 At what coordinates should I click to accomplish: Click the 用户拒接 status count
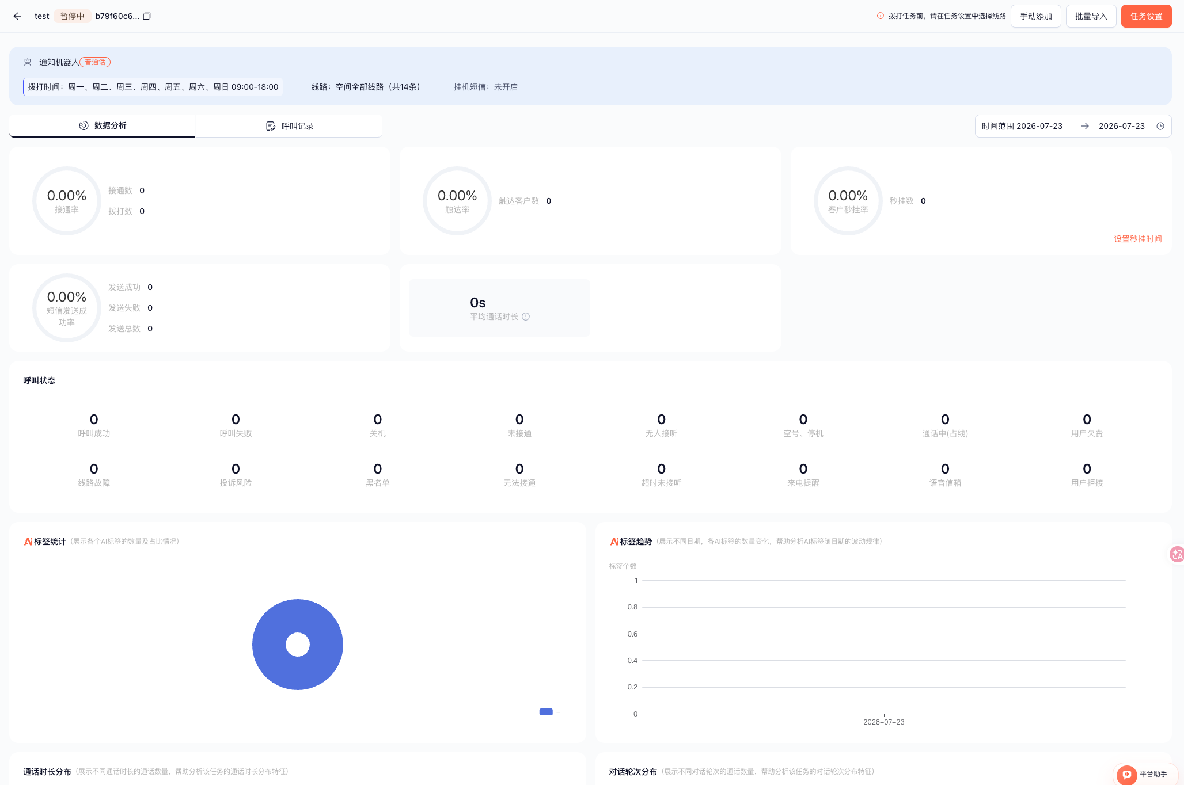pos(1087,469)
